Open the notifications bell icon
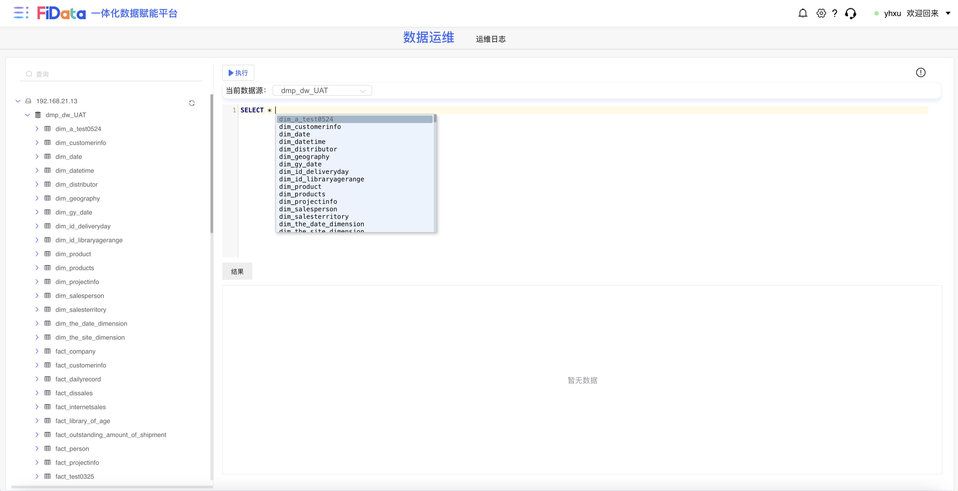Image resolution: width=958 pixels, height=491 pixels. [x=802, y=13]
